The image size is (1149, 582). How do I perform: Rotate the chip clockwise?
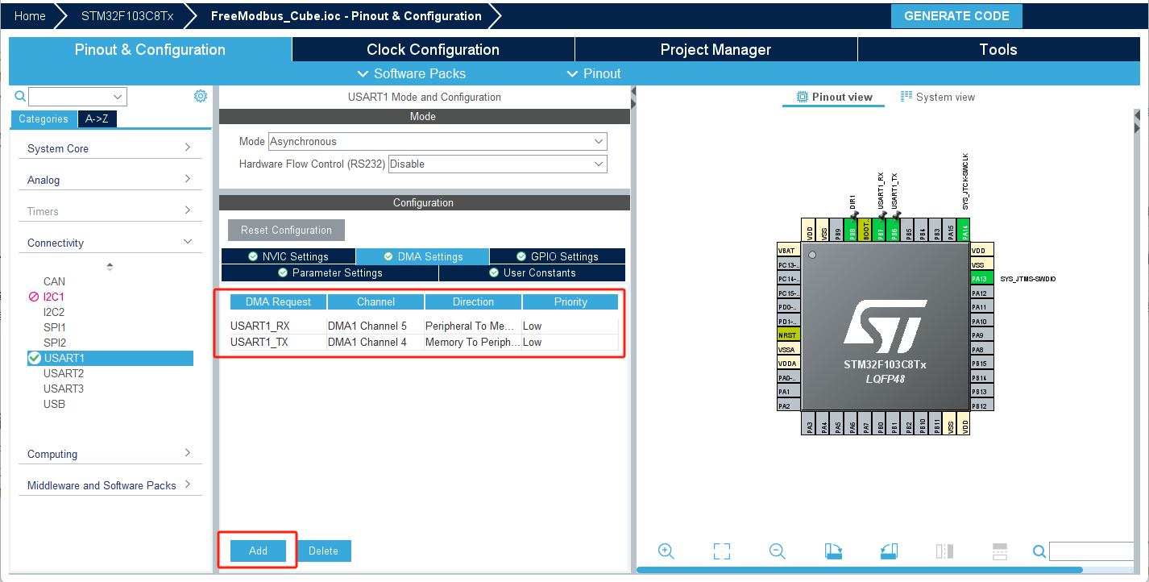(833, 551)
